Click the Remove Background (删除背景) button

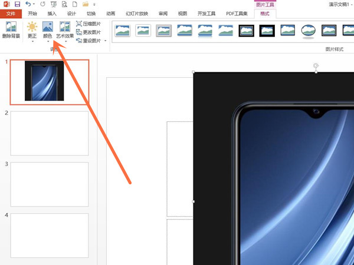pos(11,30)
